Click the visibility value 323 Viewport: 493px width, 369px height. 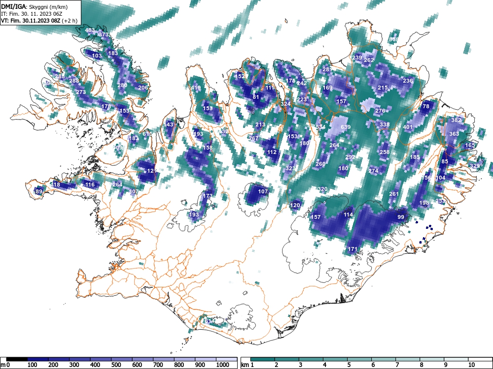coord(290,168)
